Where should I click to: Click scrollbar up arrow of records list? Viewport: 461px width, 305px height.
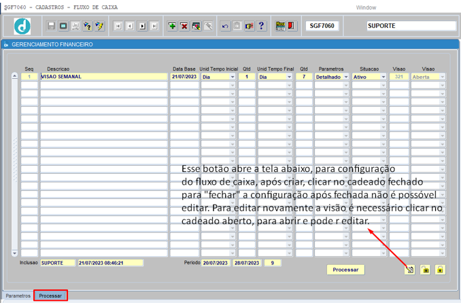14,76
